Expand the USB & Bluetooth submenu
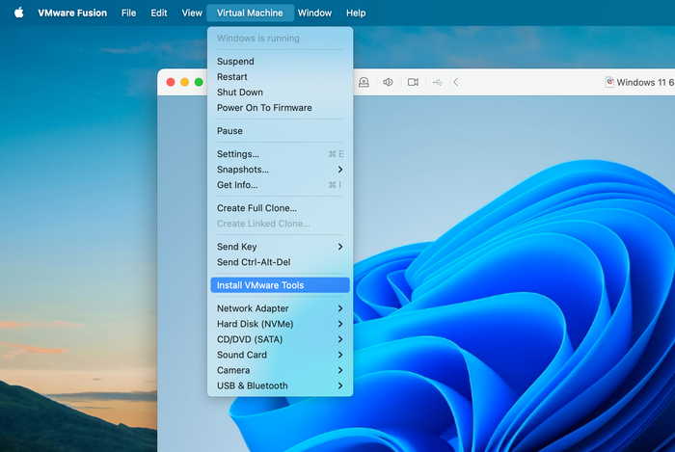The width and height of the screenshot is (675, 452). click(280, 386)
